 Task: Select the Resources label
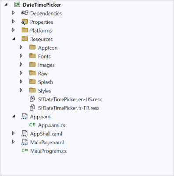(41, 39)
